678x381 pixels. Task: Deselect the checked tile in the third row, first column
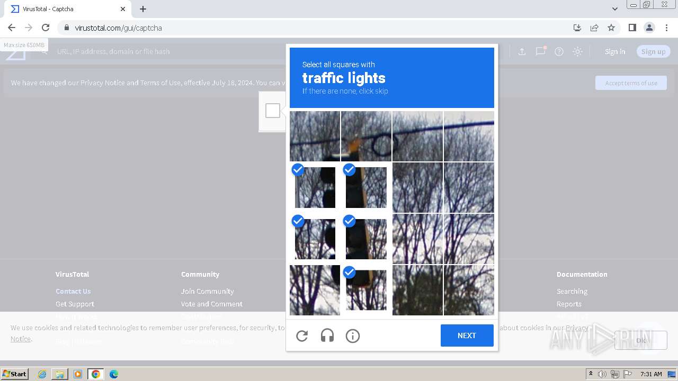click(315, 239)
